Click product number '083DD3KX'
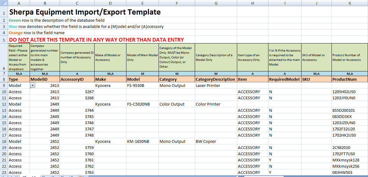 tap(350, 116)
